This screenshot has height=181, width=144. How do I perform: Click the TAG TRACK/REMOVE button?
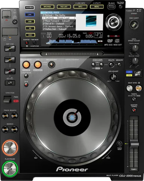coord(120,7)
